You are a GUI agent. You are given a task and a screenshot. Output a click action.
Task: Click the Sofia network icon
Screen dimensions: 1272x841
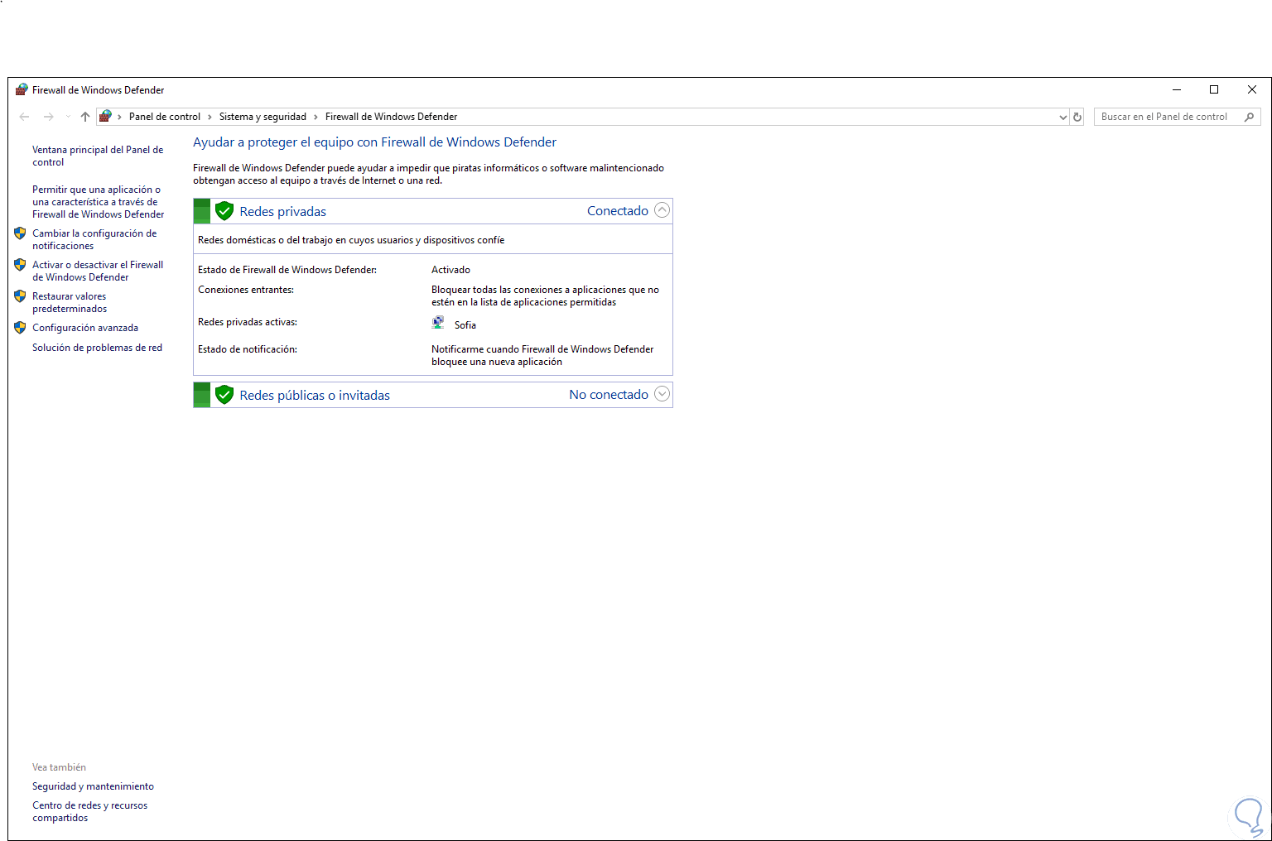tap(438, 323)
